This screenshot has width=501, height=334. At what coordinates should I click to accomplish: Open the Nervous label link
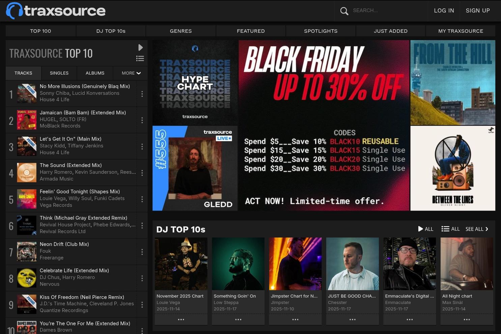(50, 284)
